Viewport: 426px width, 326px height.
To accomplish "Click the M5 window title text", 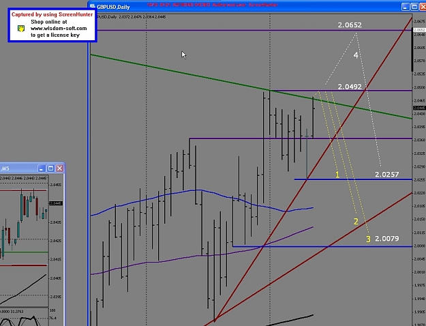I will click(5, 168).
